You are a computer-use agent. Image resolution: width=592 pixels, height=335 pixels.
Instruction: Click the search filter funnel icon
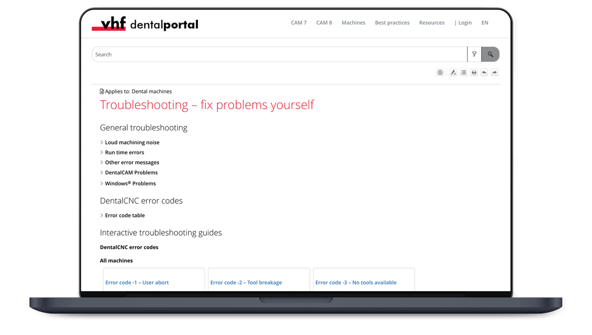pyautogui.click(x=474, y=54)
